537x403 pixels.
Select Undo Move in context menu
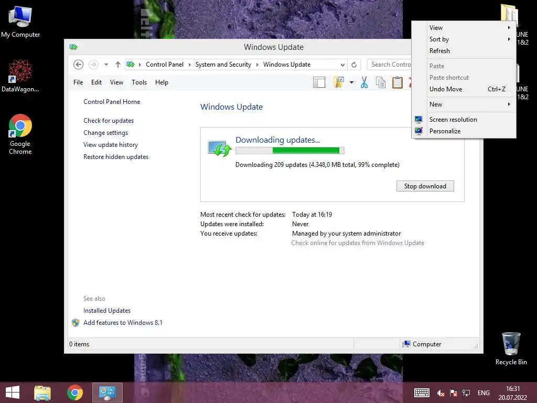pyautogui.click(x=469, y=89)
